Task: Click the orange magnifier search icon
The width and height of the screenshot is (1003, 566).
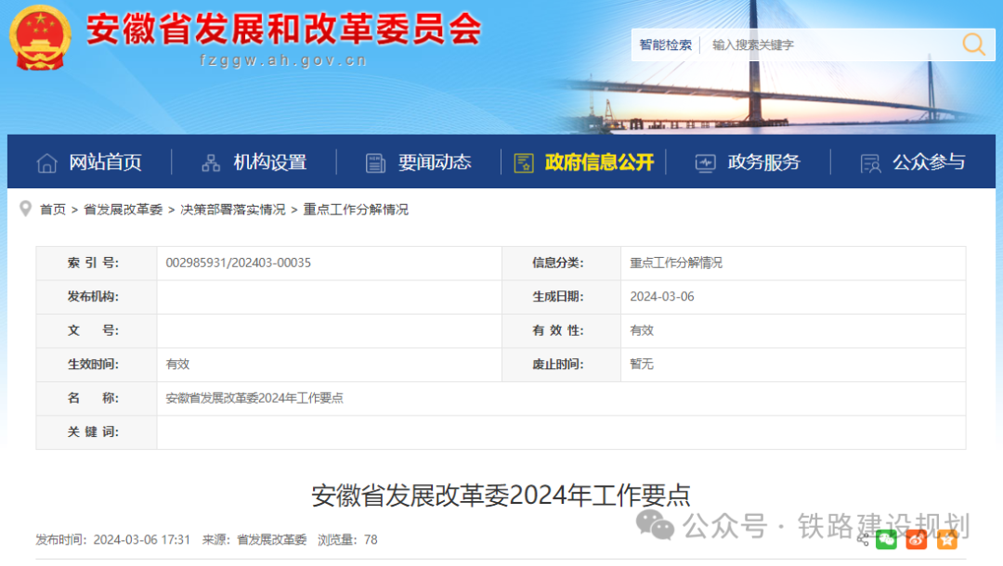Action: click(x=973, y=44)
